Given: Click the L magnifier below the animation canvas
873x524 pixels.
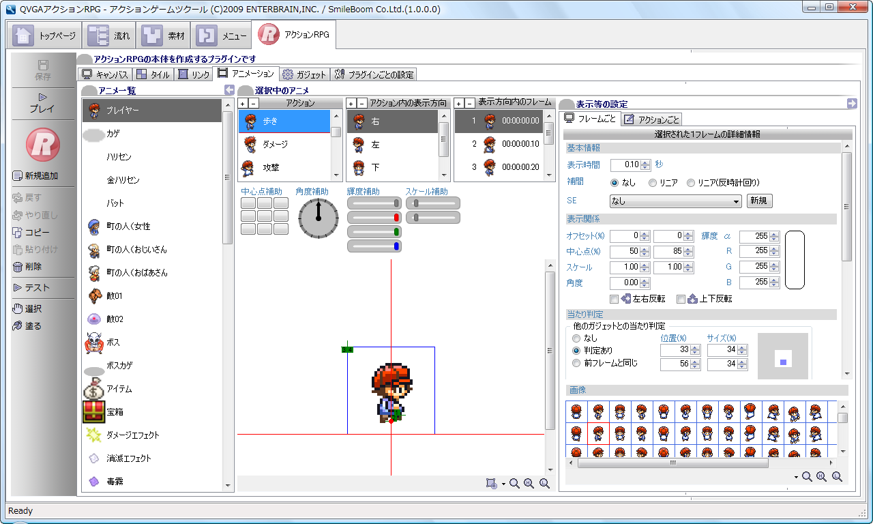Looking at the screenshot, I should tap(544, 483).
